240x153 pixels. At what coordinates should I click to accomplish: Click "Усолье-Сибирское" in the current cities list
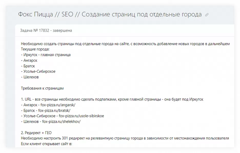point(39,72)
